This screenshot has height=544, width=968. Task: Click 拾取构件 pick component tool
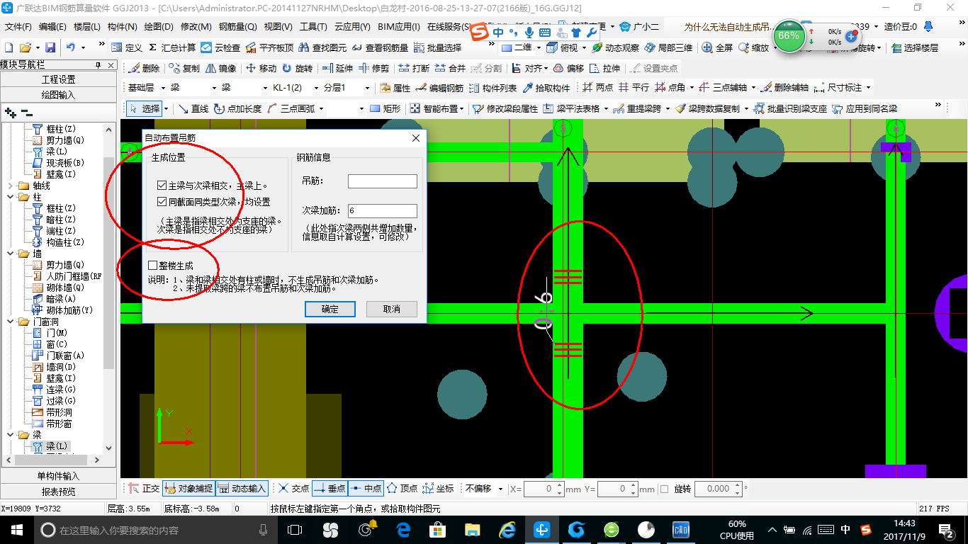(x=546, y=88)
